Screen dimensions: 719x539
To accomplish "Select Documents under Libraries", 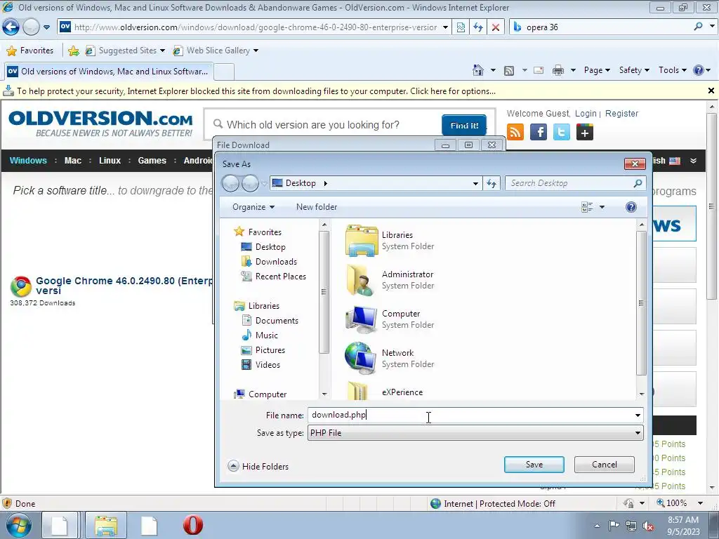I will [x=270, y=321].
